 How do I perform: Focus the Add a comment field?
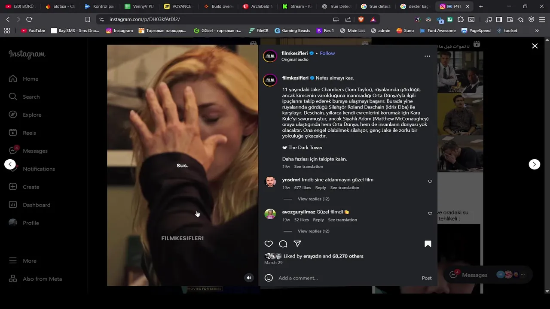347,278
